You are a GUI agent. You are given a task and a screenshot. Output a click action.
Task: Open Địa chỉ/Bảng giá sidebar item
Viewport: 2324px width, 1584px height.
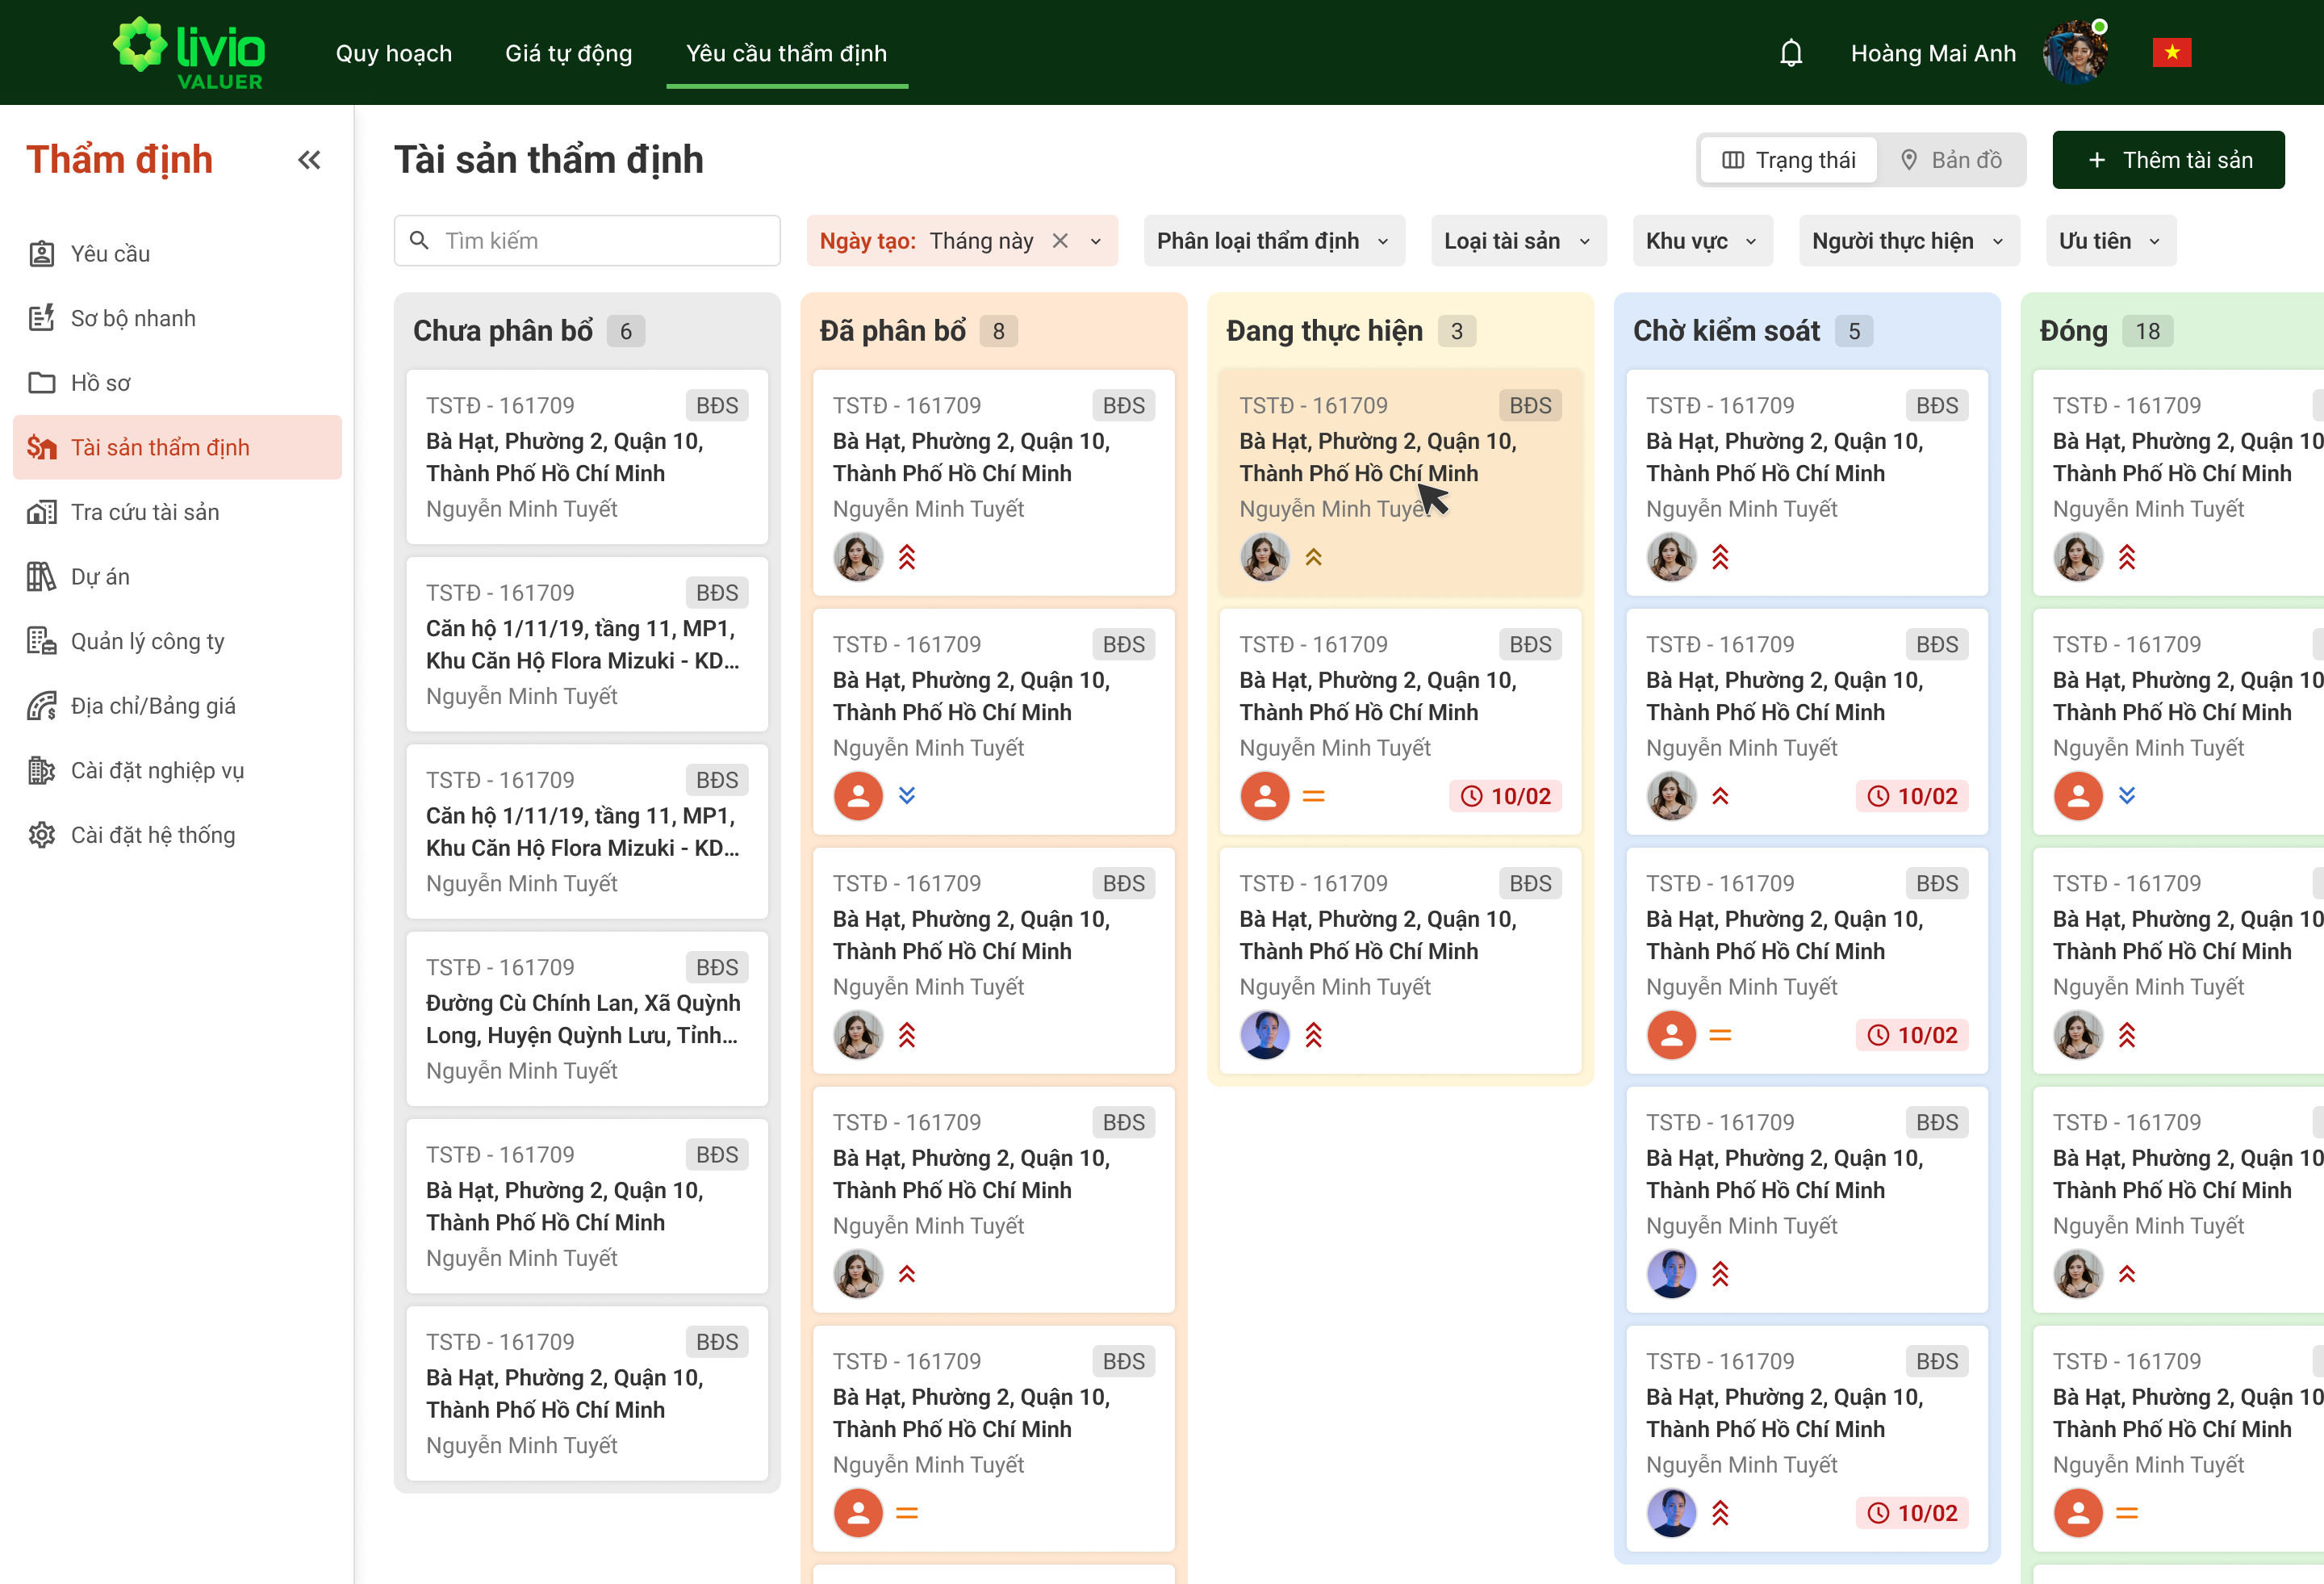[153, 706]
